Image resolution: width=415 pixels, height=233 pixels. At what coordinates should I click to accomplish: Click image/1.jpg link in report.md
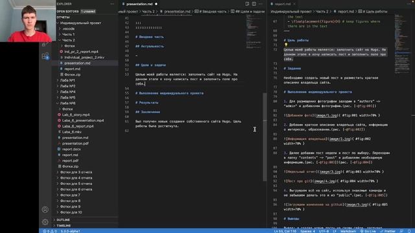coord(326,115)
